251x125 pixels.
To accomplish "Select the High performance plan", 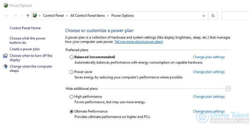I will [x=71, y=97].
